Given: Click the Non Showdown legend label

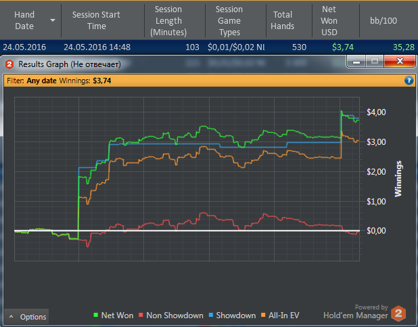Looking at the screenshot, I should (x=175, y=315).
